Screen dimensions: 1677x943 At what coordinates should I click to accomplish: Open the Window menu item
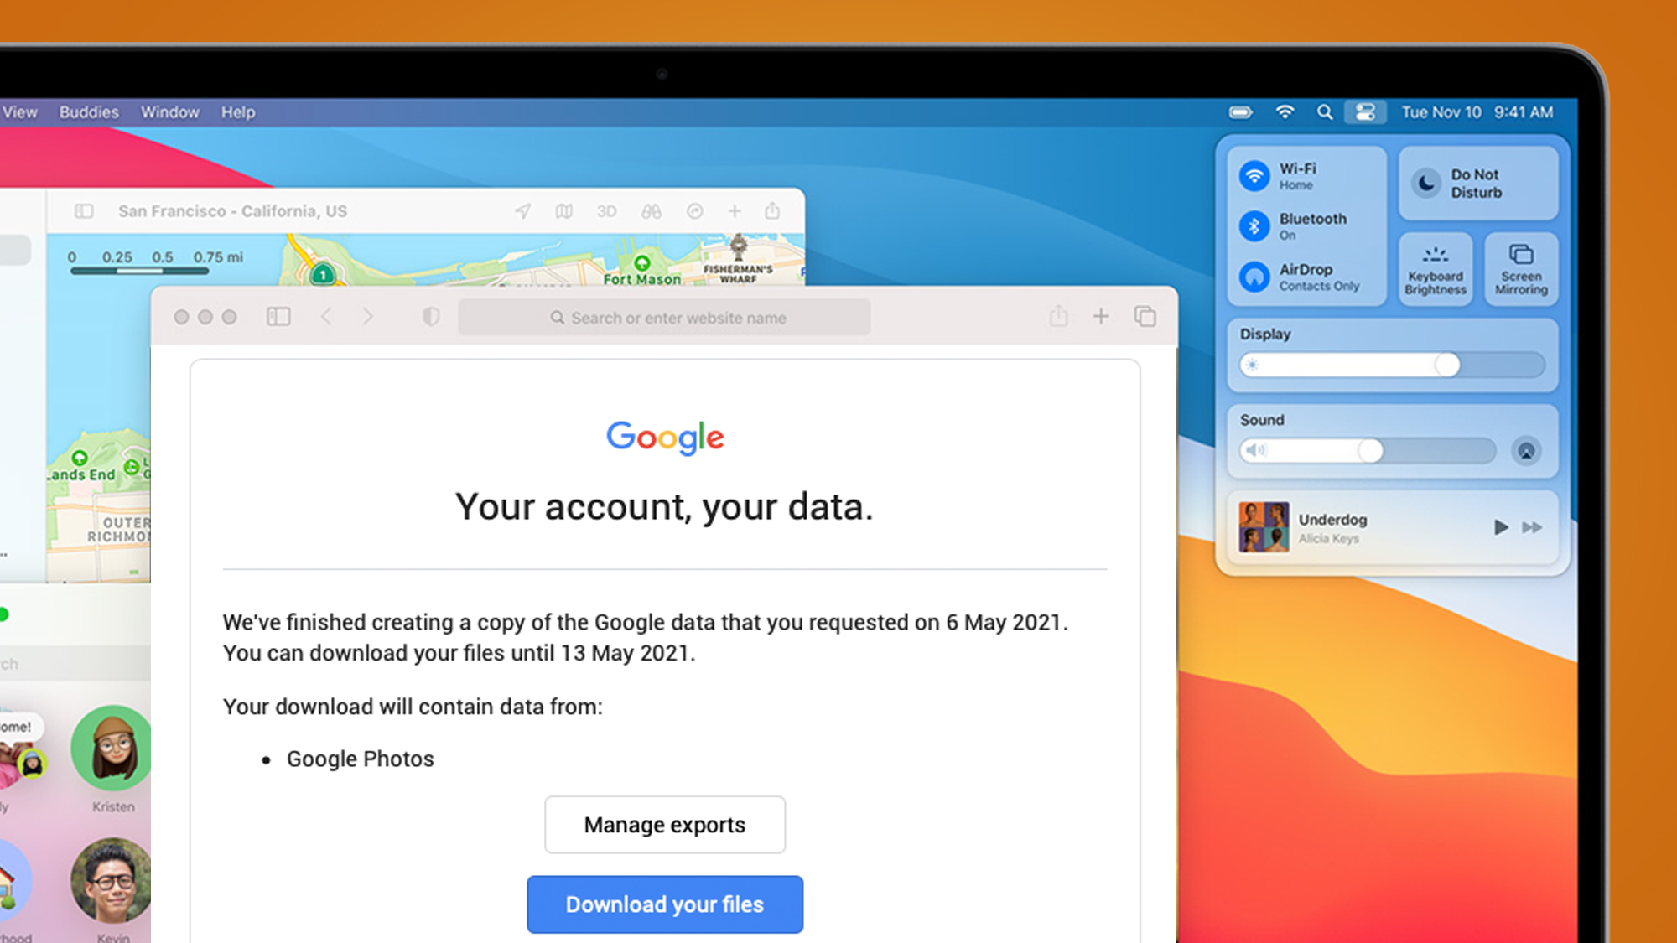(169, 111)
